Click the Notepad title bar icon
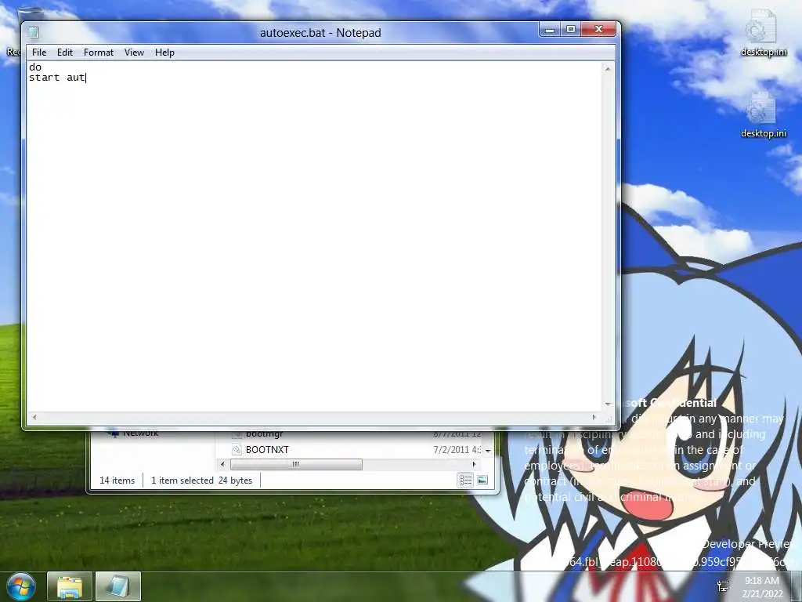 coord(34,33)
